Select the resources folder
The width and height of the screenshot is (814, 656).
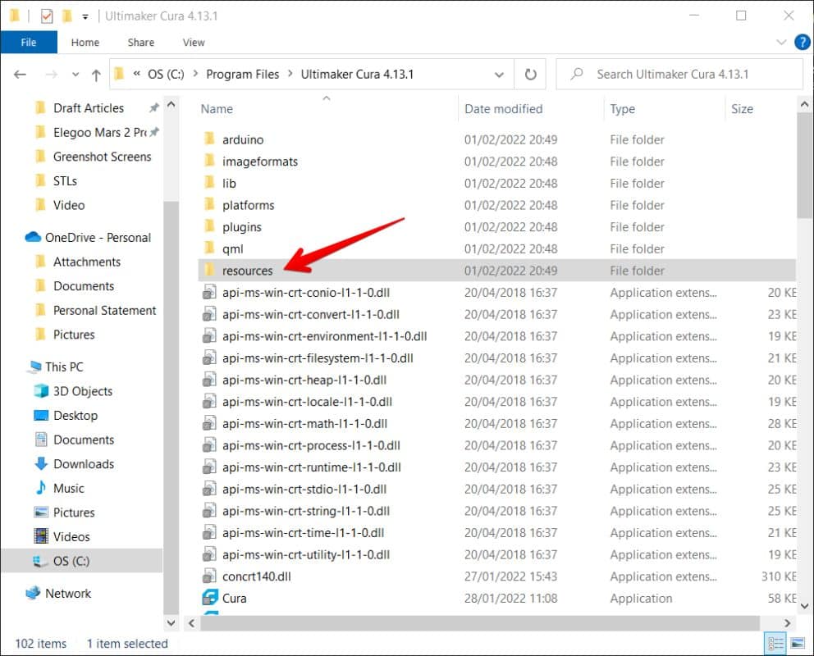[x=496, y=271]
